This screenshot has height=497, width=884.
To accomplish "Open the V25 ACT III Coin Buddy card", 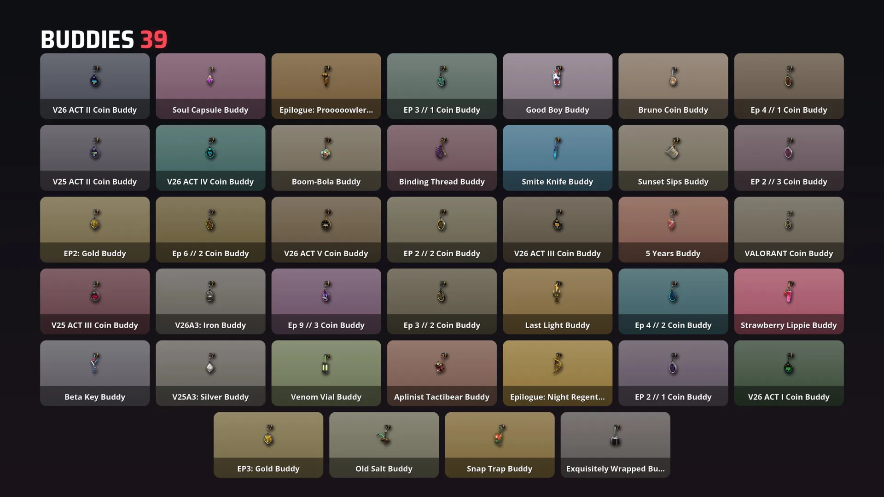I will click(x=95, y=301).
